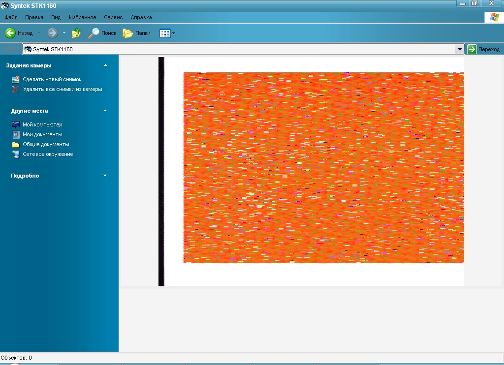The height and width of the screenshot is (365, 504).
Task: Collapse the Задания камеры section
Action: pyautogui.click(x=105, y=65)
